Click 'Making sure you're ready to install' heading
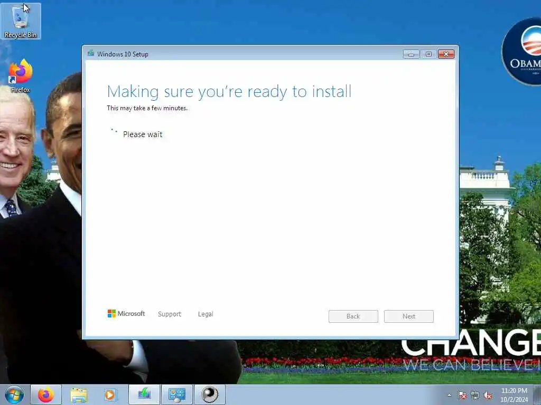Viewport: 541px width, 405px height. (229, 92)
